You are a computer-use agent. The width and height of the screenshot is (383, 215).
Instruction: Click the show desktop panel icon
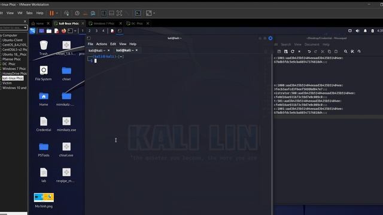click(41, 30)
